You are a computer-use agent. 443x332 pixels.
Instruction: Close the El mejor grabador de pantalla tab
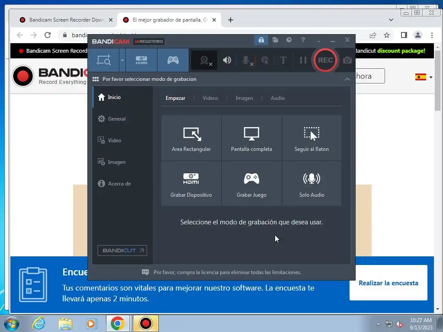(x=214, y=20)
